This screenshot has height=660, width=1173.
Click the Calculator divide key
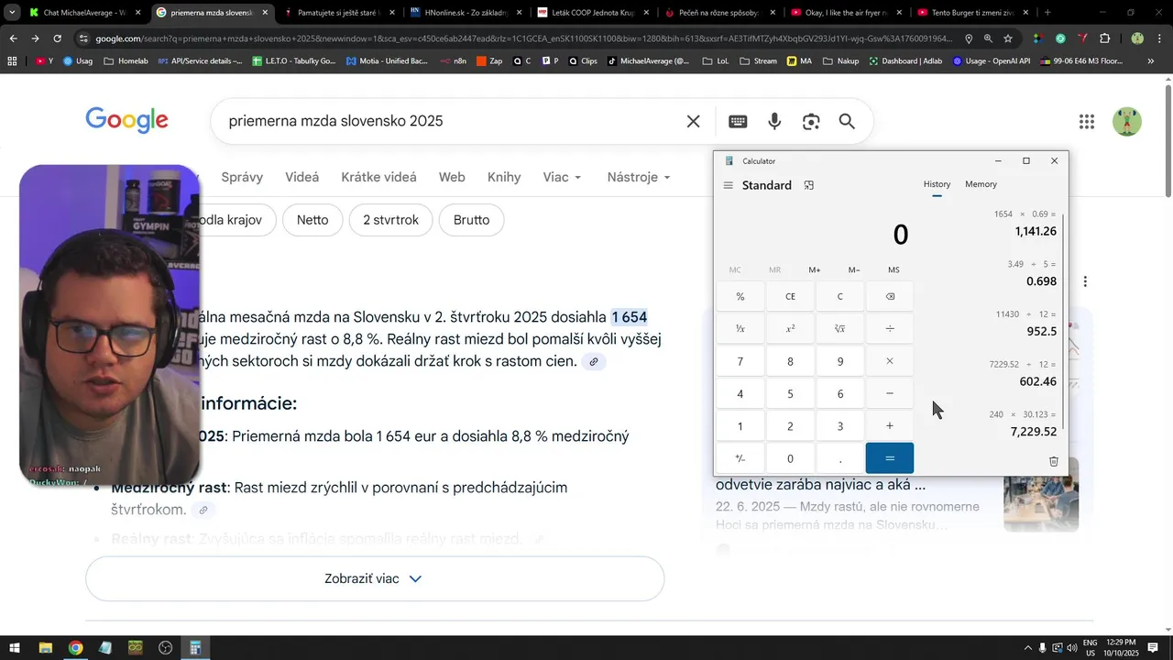click(x=890, y=328)
